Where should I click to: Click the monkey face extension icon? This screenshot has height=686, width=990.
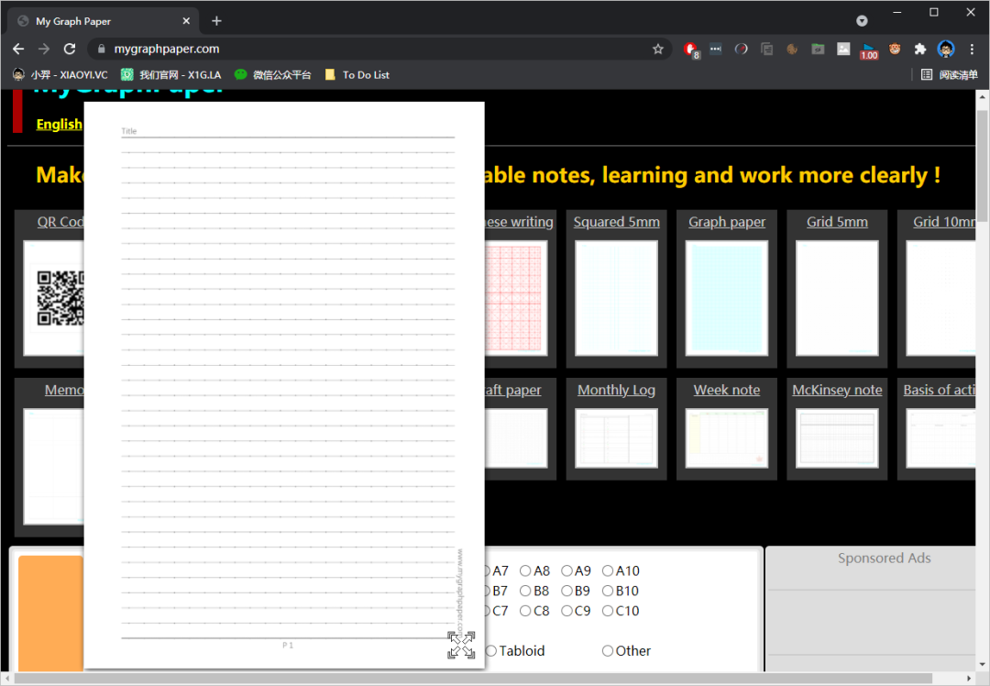895,50
